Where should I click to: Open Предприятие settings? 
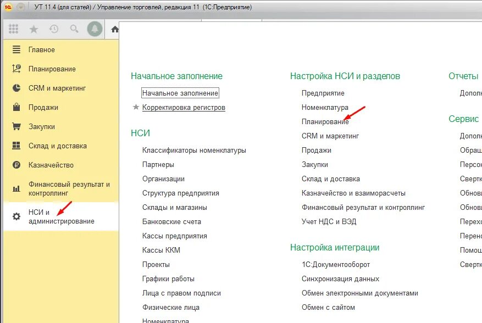[323, 93]
